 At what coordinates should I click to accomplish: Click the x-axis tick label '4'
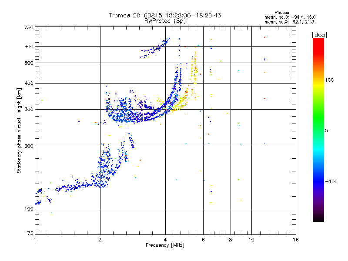(165, 240)
